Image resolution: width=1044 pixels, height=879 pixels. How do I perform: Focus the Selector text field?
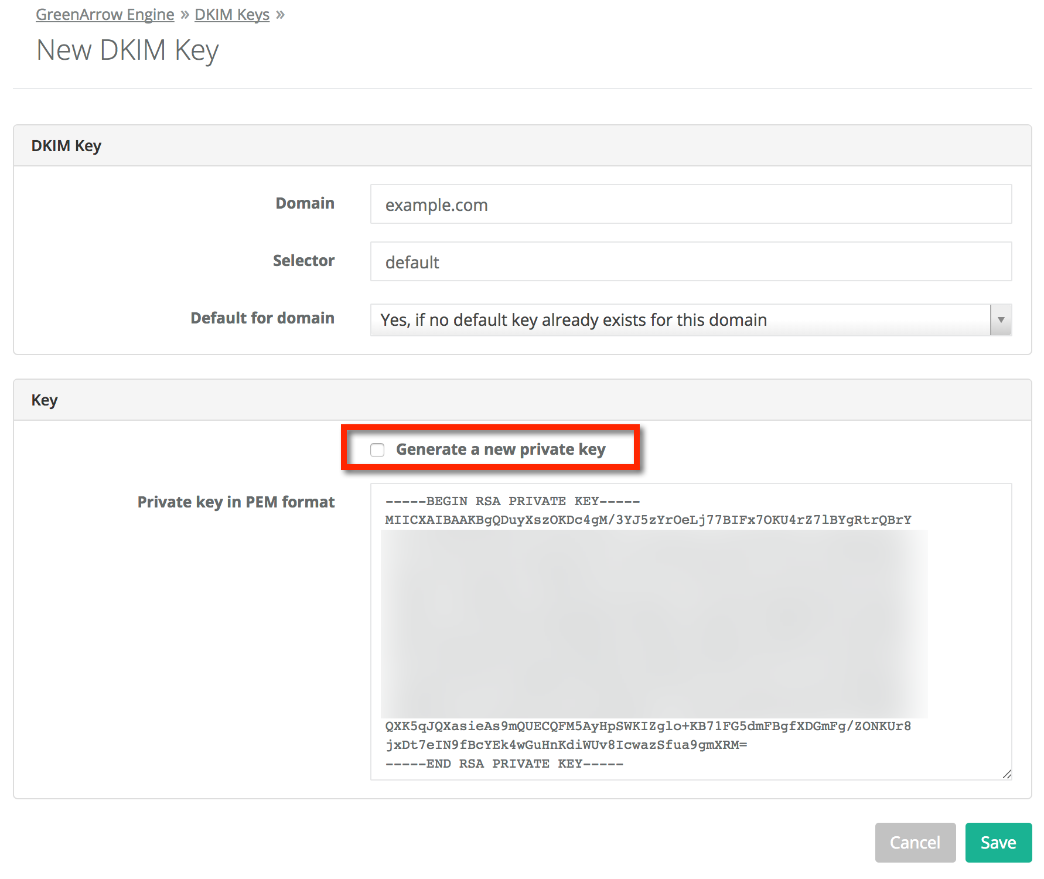[690, 262]
